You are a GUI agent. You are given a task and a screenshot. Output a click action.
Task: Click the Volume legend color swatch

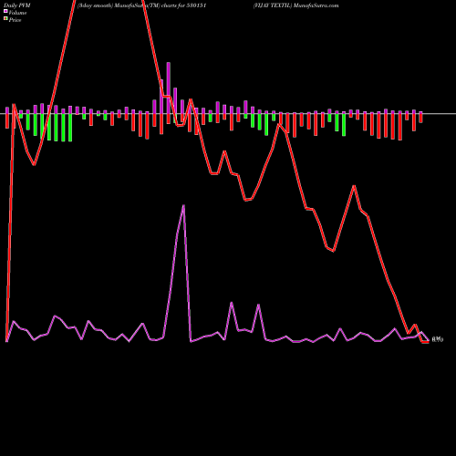click(5, 11)
